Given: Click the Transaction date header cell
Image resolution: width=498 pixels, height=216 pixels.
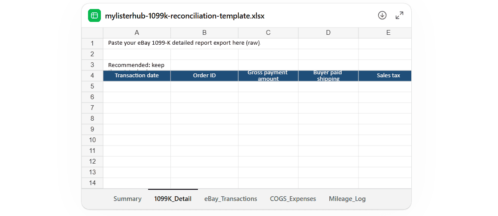Looking at the screenshot, I should tap(137, 76).
